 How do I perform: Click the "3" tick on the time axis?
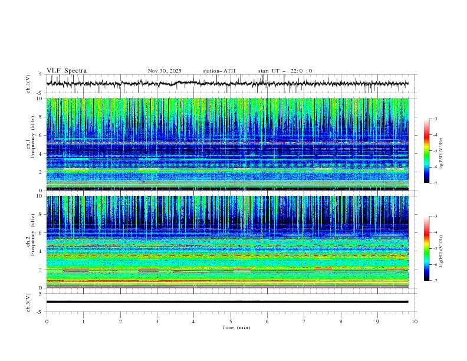click(157, 321)
